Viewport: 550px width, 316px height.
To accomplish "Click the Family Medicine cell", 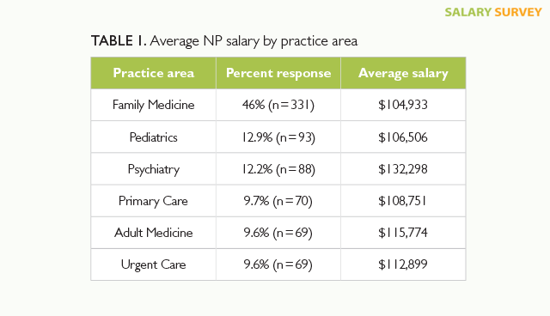I will click(x=153, y=105).
